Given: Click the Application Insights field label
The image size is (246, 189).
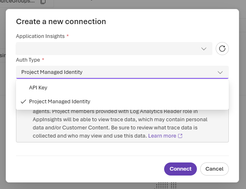Looking at the screenshot, I should [41, 36].
